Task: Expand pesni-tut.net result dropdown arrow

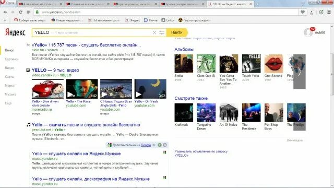Action: click(x=65, y=130)
